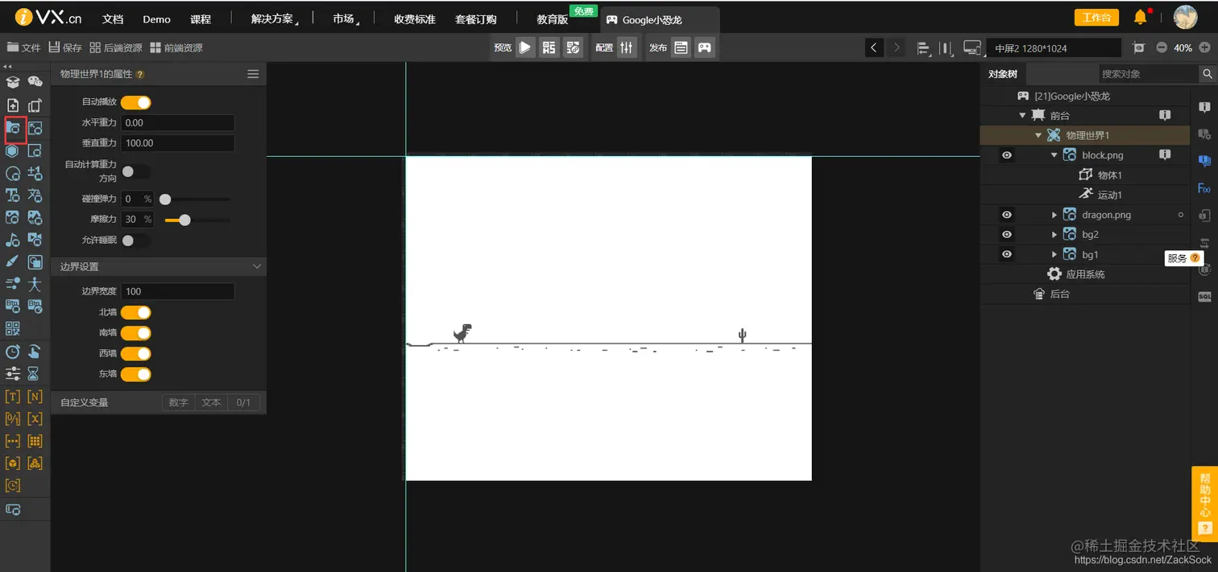
Task: Toggle the 北墙 wall switch
Action: click(x=136, y=312)
